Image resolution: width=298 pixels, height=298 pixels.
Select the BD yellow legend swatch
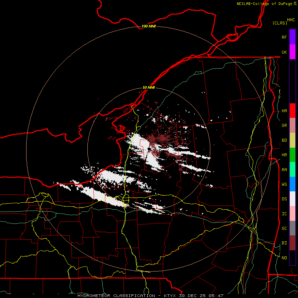pos(292,140)
